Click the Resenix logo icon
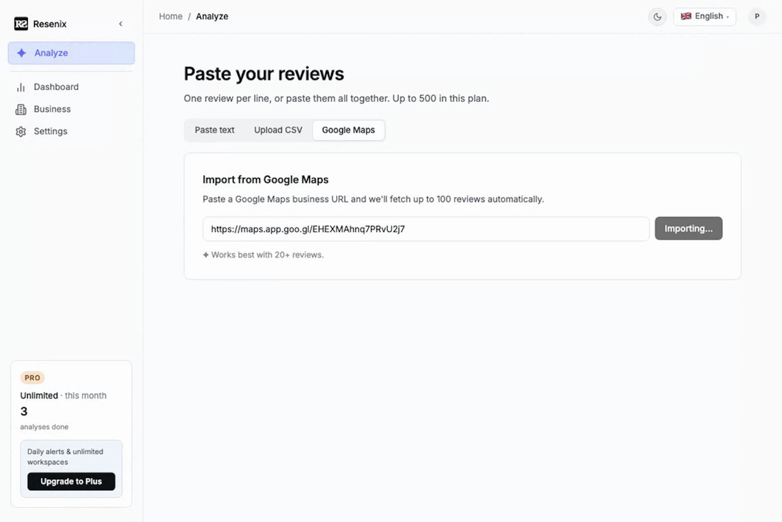 pyautogui.click(x=21, y=23)
